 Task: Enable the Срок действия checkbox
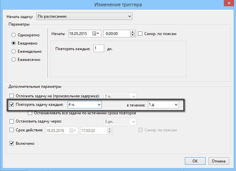(11, 130)
